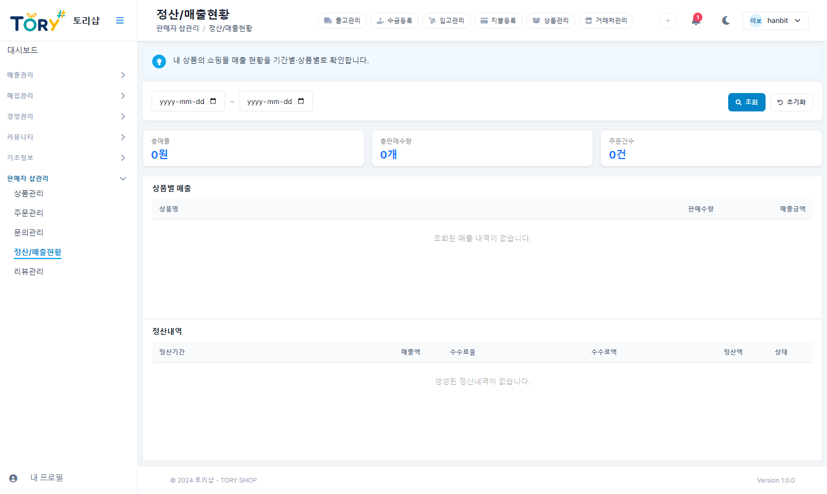Viewport: 827px width, 494px height.
Task: Click 매출금액 column header
Action: [793, 209]
